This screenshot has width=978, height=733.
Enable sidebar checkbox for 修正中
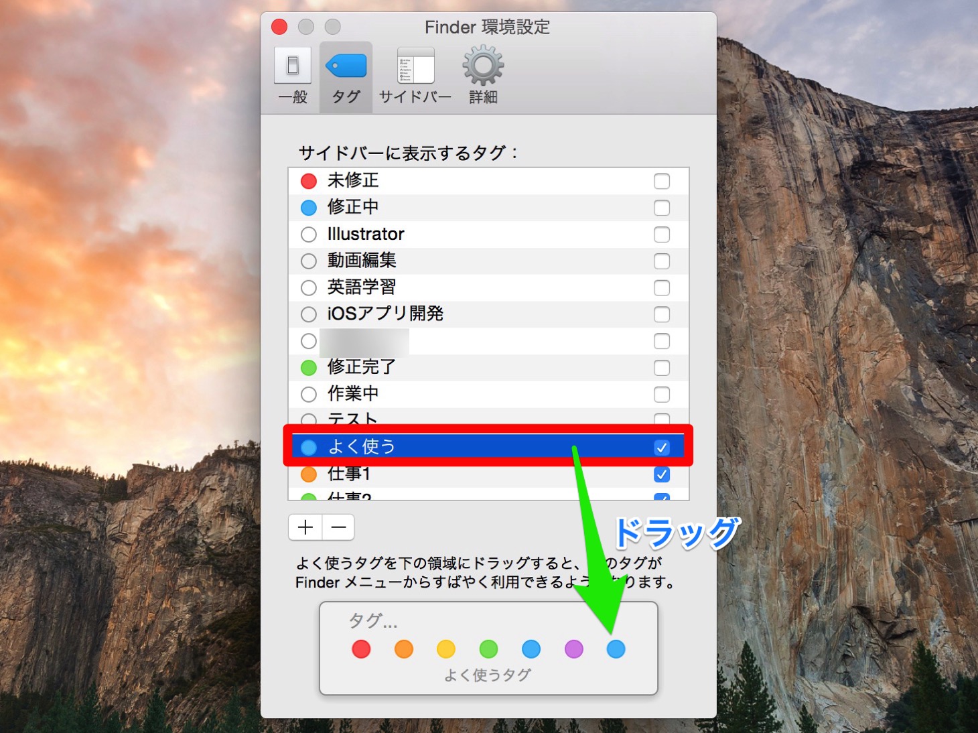[x=662, y=208]
